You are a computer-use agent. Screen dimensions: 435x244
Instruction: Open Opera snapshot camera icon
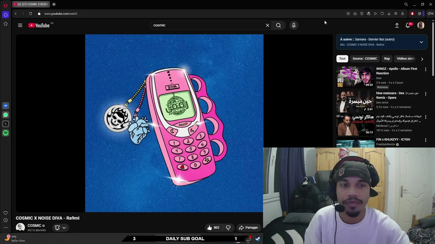355,14
